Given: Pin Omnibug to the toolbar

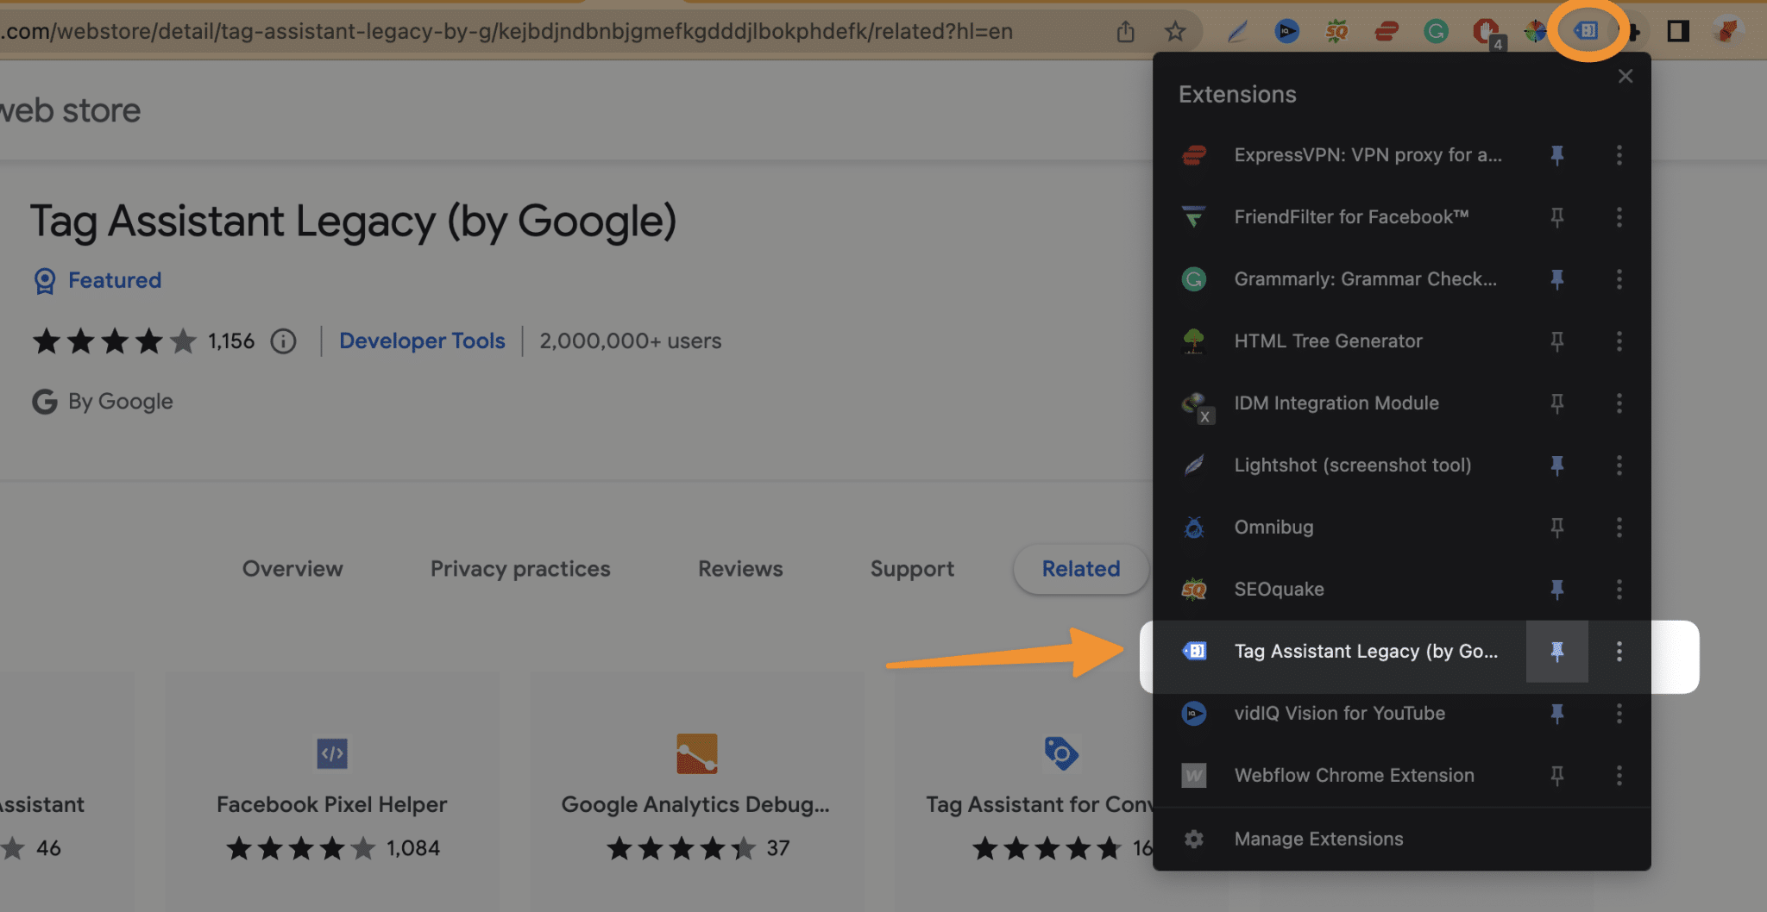Looking at the screenshot, I should click(x=1557, y=528).
